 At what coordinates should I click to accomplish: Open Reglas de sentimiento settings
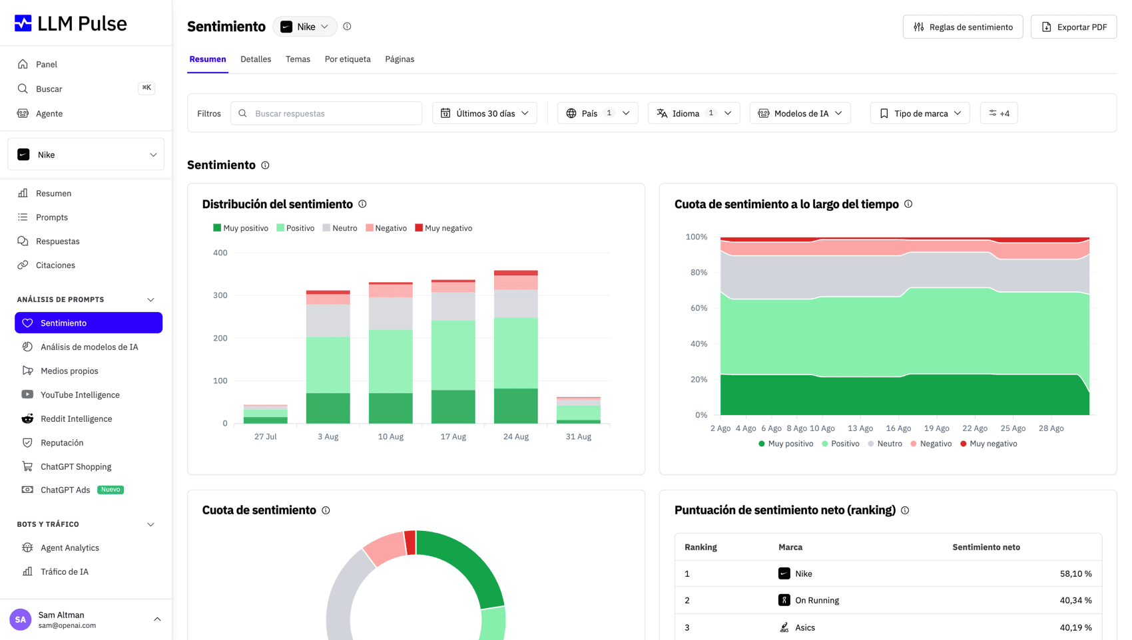point(963,27)
